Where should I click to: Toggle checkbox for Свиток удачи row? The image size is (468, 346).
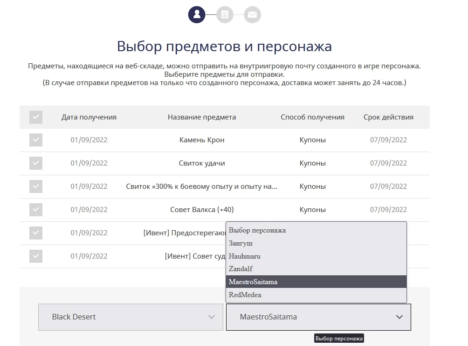click(x=36, y=163)
